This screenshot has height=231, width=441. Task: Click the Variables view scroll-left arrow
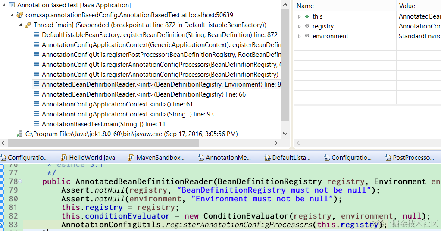click(x=298, y=143)
